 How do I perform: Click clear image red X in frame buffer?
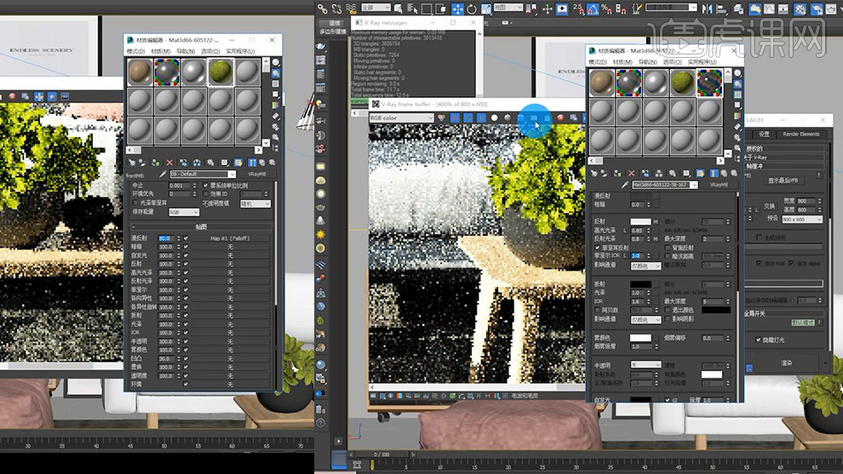pos(561,117)
